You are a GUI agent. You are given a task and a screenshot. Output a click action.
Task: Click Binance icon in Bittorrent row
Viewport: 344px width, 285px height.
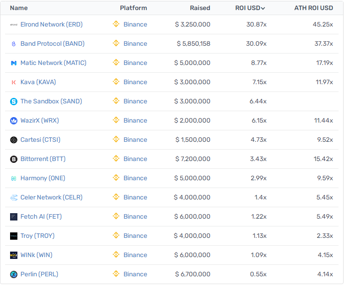(116, 158)
